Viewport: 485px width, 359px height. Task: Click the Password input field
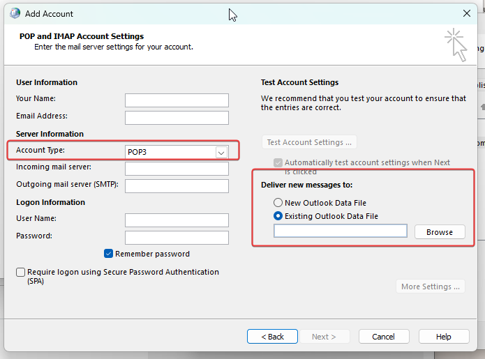(x=177, y=238)
